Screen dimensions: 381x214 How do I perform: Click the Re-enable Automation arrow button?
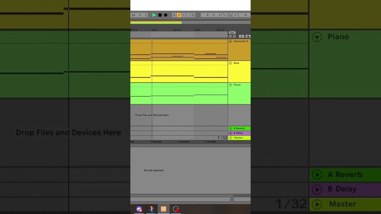click(183, 15)
